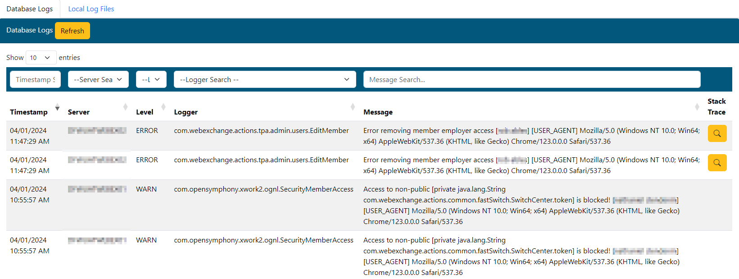This screenshot has width=739, height=279.
Task: Focus the Message Search text field
Action: click(531, 80)
